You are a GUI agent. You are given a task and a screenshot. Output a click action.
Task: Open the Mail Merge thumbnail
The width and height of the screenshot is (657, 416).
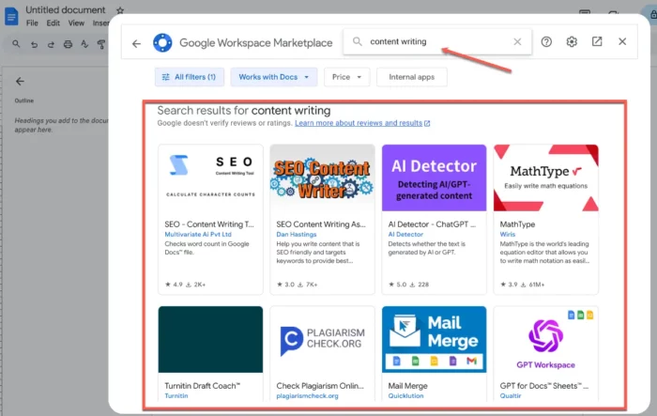(x=434, y=339)
